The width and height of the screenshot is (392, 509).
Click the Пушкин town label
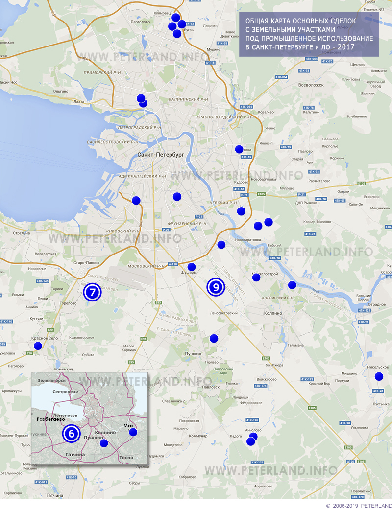[193, 354]
